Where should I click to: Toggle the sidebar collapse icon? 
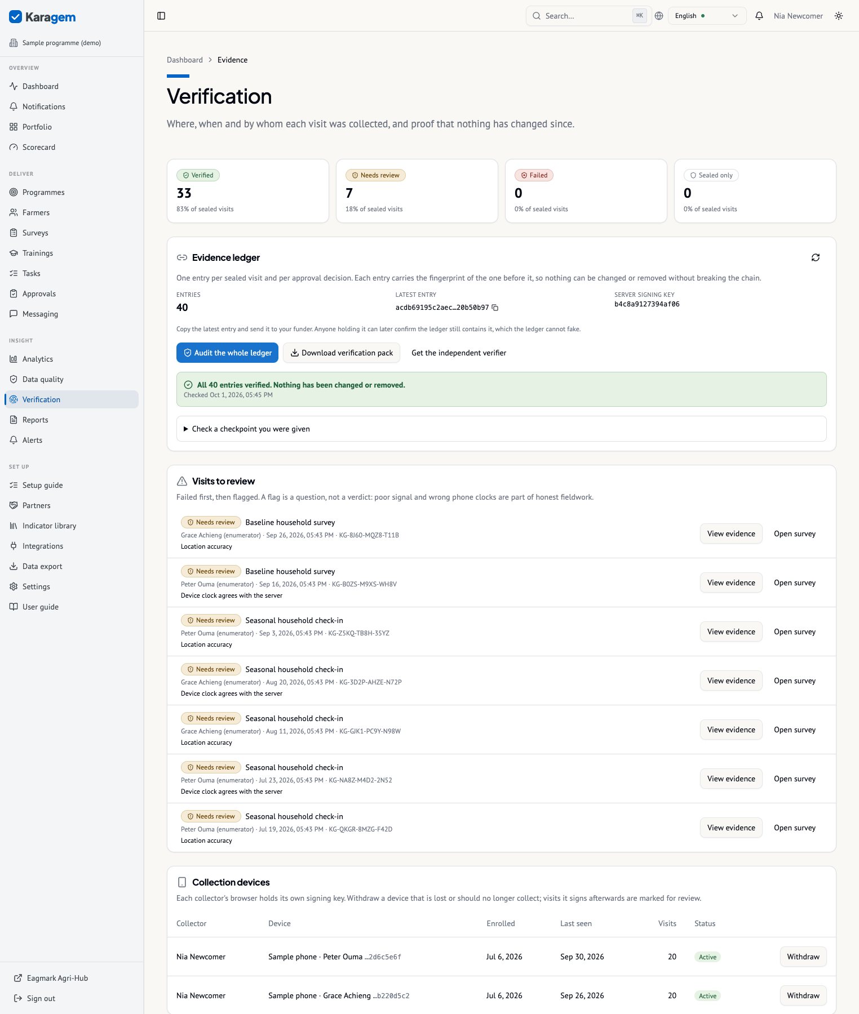pos(161,16)
